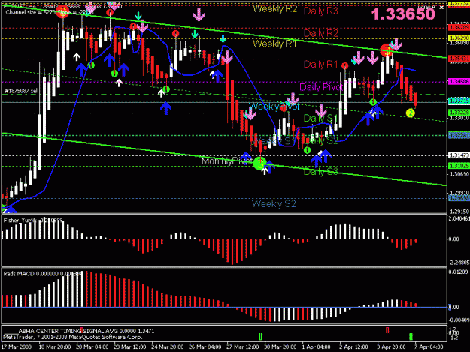Click the green numbered circle below Daily S2 label
This screenshot has width=470, height=352.
[307, 150]
